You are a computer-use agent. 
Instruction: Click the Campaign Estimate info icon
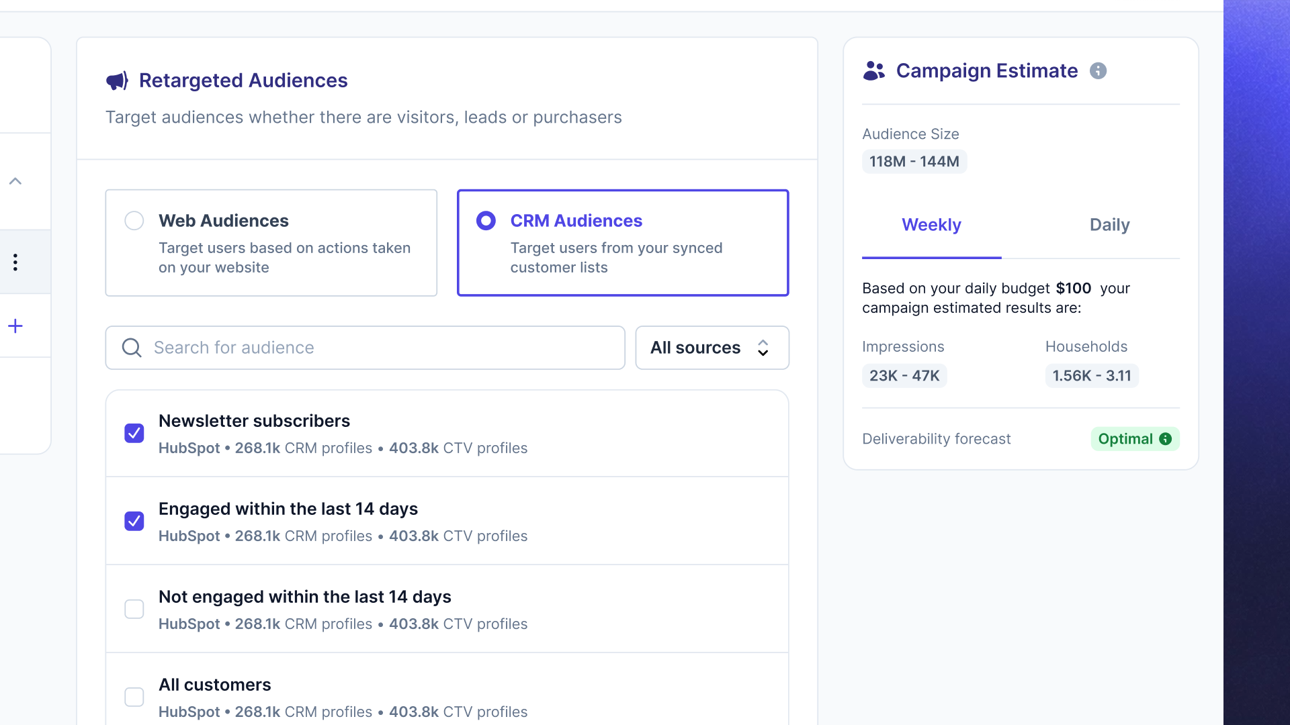(x=1098, y=70)
